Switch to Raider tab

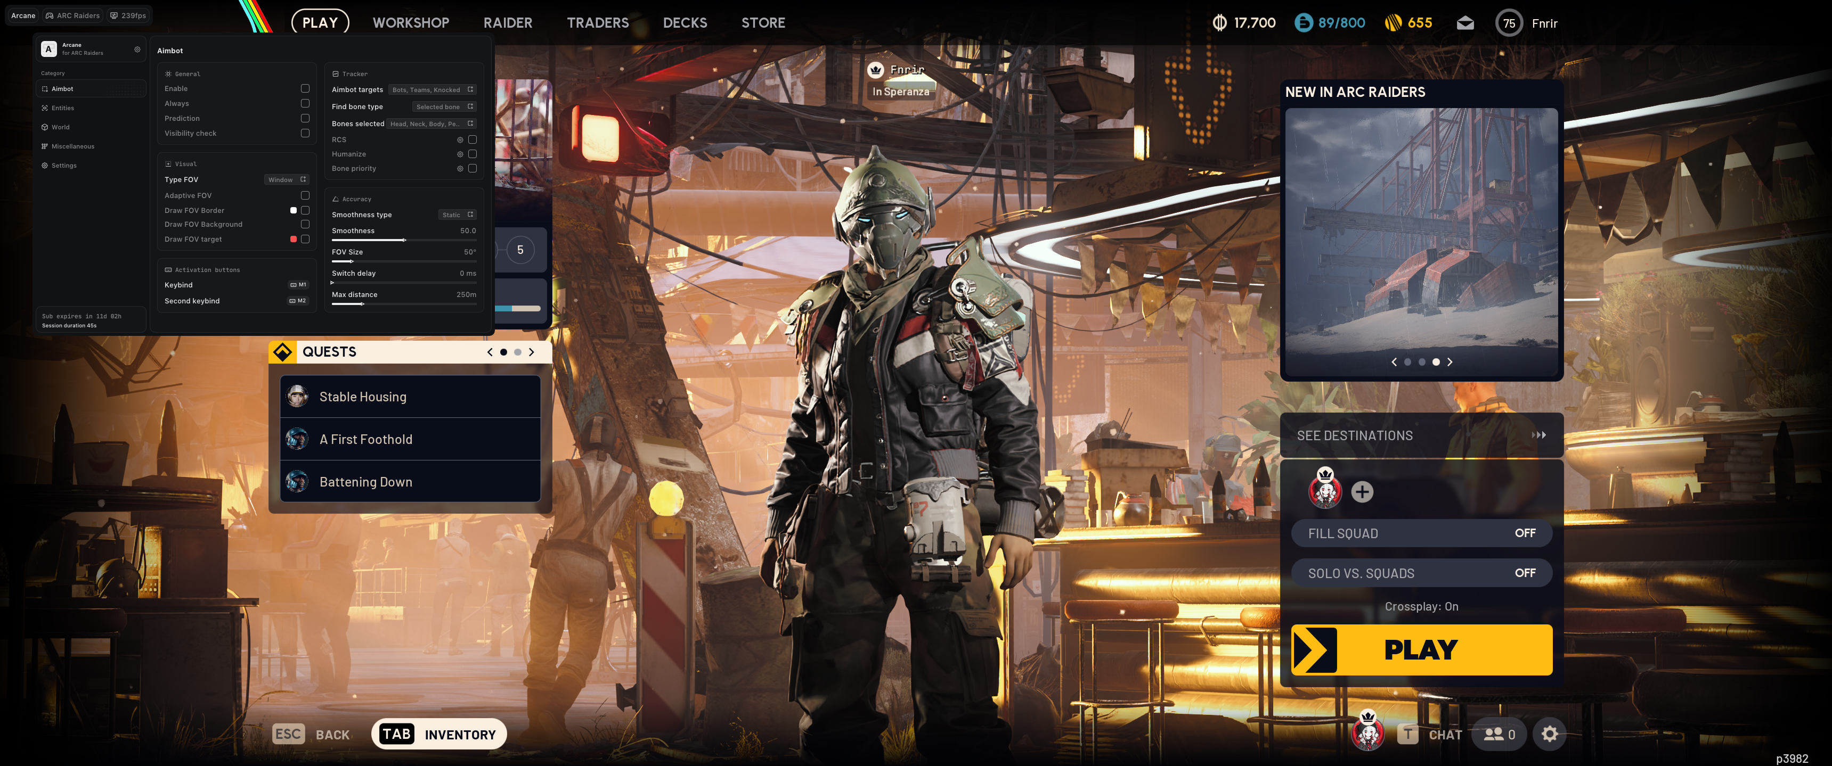click(508, 23)
